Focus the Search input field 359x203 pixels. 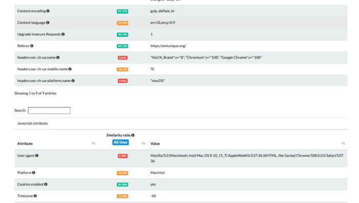point(49,111)
